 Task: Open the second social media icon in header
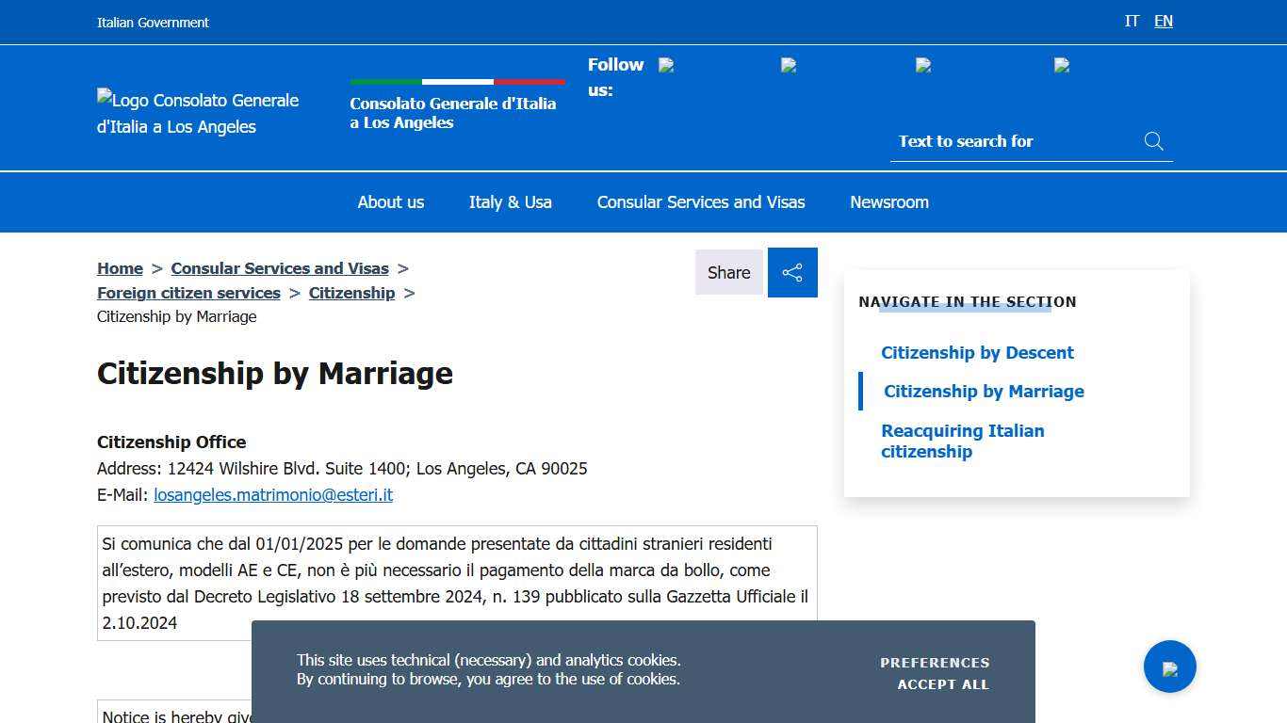tap(788, 65)
